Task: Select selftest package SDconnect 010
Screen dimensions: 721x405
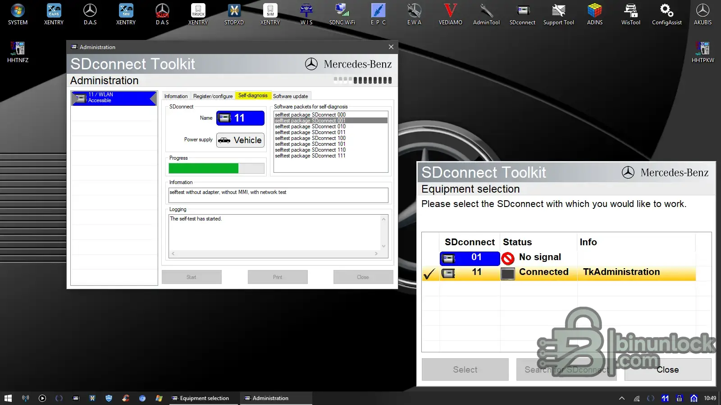Action: click(310, 126)
